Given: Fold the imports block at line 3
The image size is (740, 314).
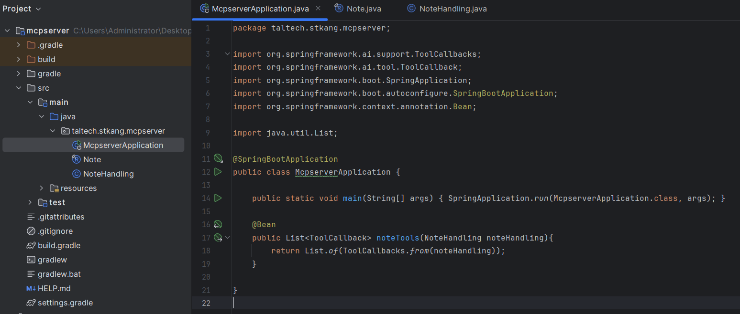Looking at the screenshot, I should (227, 54).
